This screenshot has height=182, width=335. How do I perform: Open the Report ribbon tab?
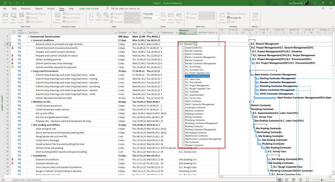coord(39,8)
